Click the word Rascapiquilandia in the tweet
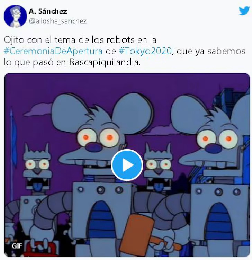Viewport: 252px width, 260px height. click(x=105, y=62)
